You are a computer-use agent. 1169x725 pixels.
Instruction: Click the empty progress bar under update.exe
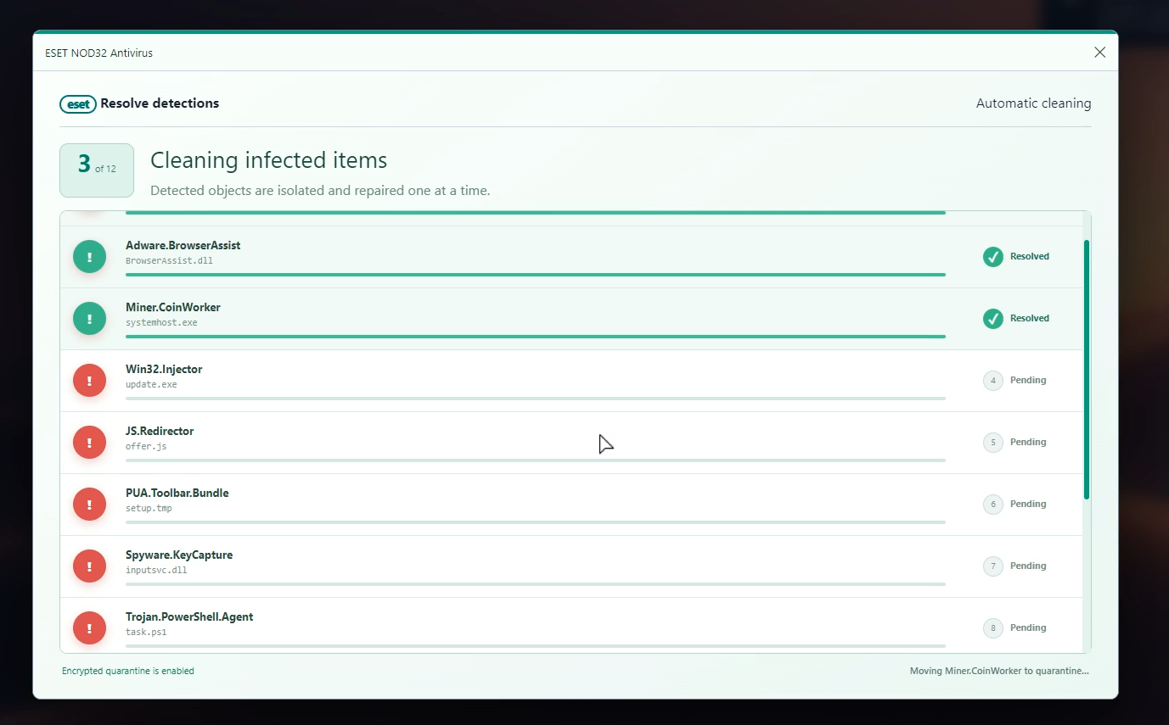pos(536,399)
